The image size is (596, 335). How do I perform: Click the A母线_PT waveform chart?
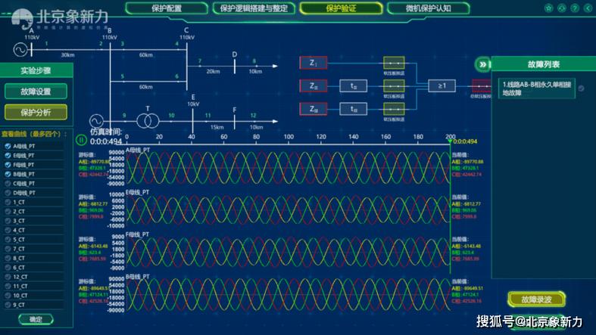288,168
